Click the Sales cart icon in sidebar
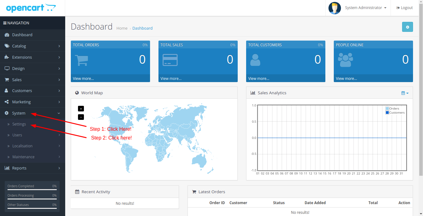This screenshot has height=216, width=423. 7,80
